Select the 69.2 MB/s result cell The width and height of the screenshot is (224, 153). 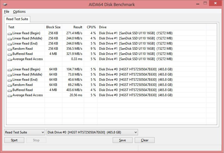75,85
